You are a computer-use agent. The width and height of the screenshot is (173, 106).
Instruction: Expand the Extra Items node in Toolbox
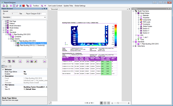point(133,46)
